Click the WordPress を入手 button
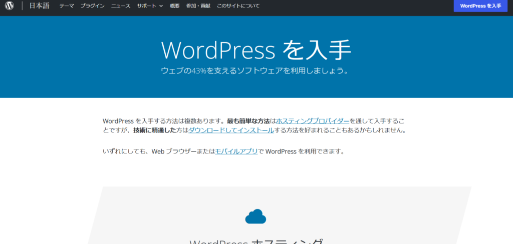This screenshot has height=244, width=513. [x=480, y=6]
